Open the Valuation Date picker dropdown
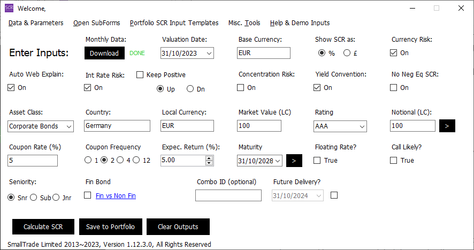 [209, 53]
